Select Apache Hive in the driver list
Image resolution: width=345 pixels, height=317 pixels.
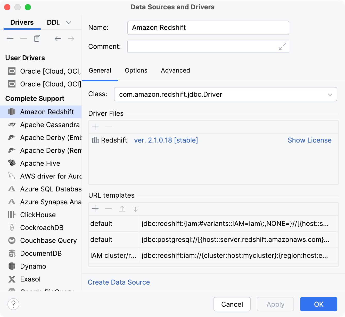(x=40, y=163)
